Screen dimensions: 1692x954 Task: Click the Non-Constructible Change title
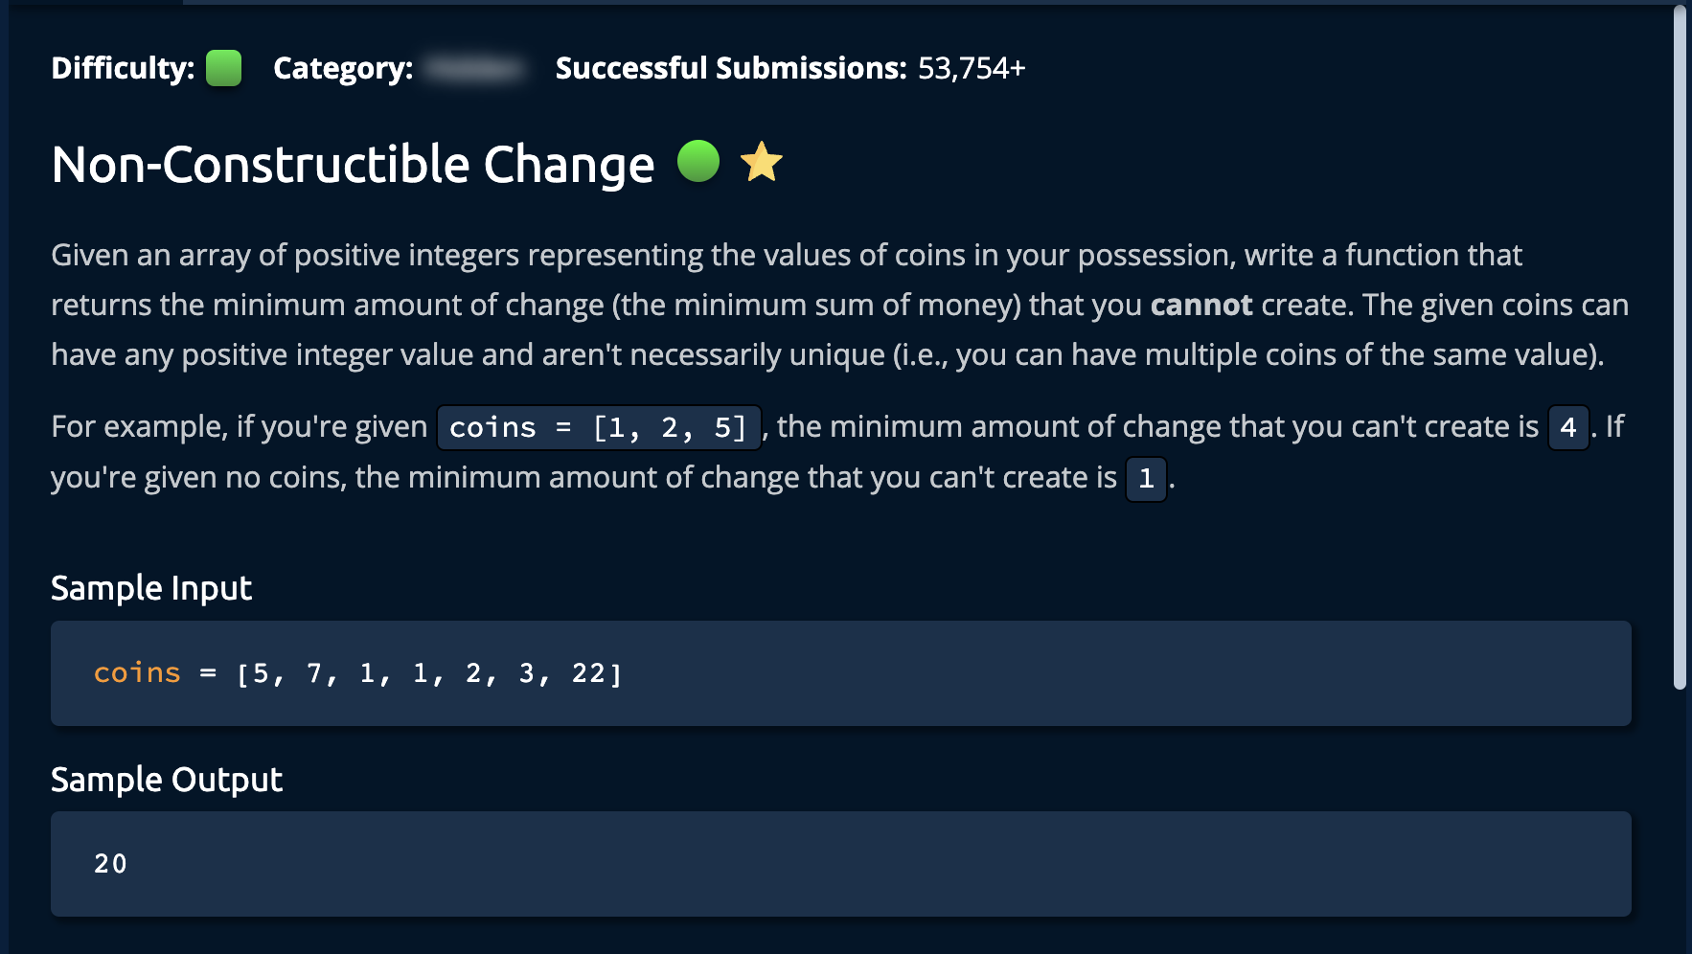(x=353, y=164)
